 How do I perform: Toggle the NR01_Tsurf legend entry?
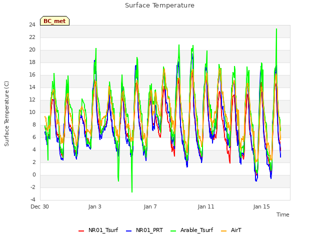[x=98, y=230]
